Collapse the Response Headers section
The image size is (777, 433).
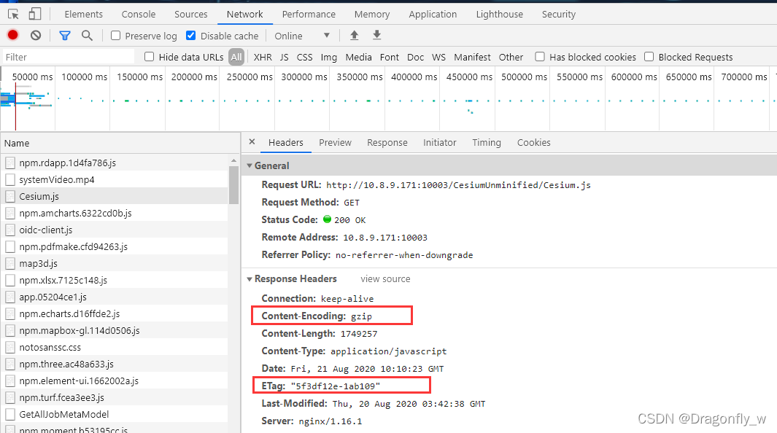coord(250,279)
